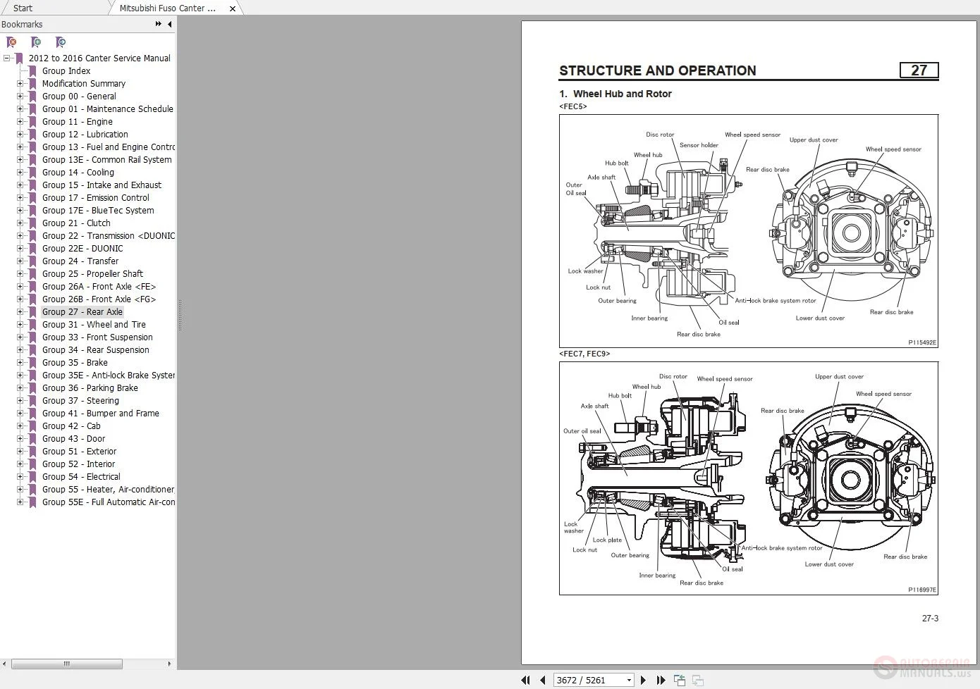Select Group 33 - Front Suspension bookmark
980x689 pixels.
coord(97,337)
